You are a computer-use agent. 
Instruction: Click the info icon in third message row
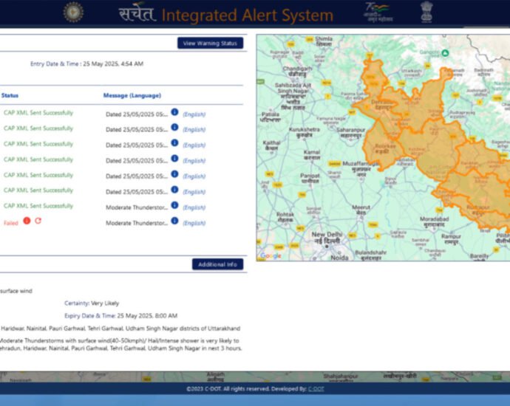click(x=175, y=143)
